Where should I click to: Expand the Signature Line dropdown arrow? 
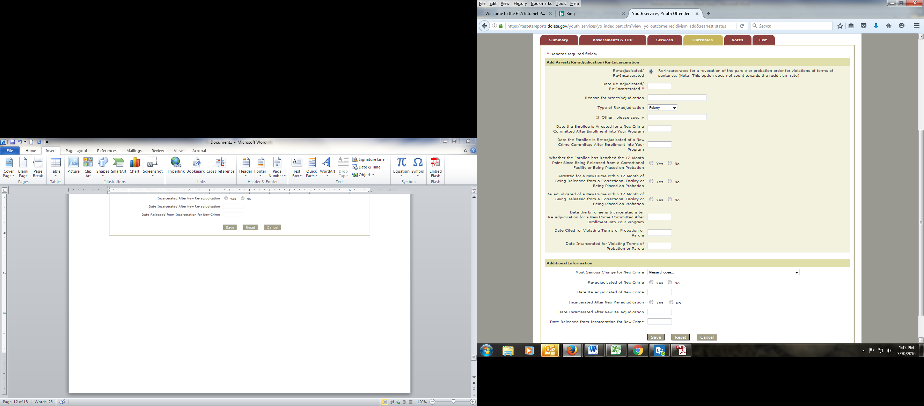coord(387,159)
